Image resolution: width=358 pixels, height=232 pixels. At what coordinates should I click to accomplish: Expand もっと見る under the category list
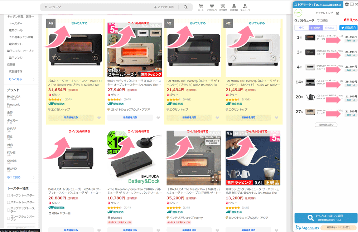tap(15, 79)
